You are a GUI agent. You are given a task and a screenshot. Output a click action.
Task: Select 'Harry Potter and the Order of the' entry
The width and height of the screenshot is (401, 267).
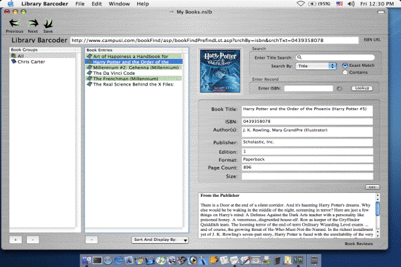pyautogui.click(x=134, y=62)
